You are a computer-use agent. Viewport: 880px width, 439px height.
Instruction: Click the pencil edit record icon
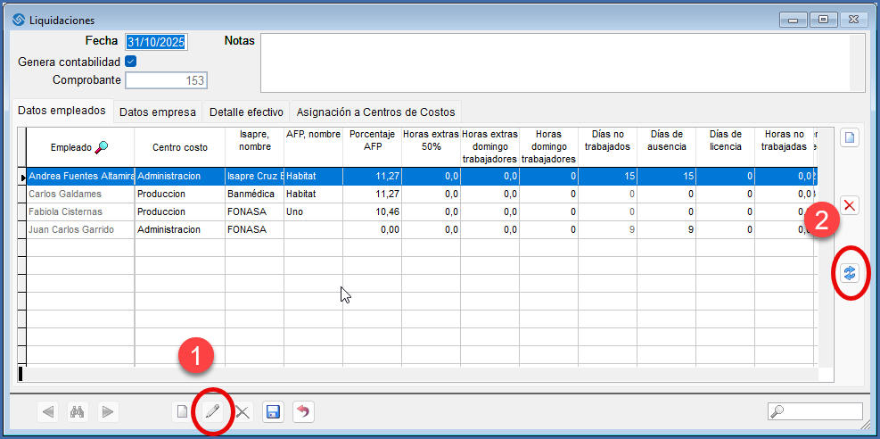(x=212, y=411)
